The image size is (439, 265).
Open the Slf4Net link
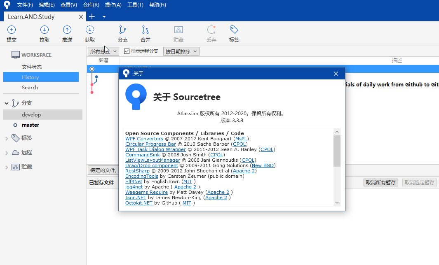pyautogui.click(x=134, y=181)
